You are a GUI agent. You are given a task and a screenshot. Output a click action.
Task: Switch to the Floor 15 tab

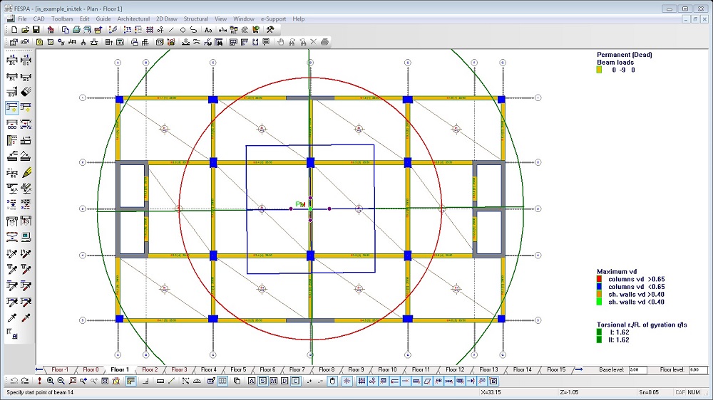555,369
